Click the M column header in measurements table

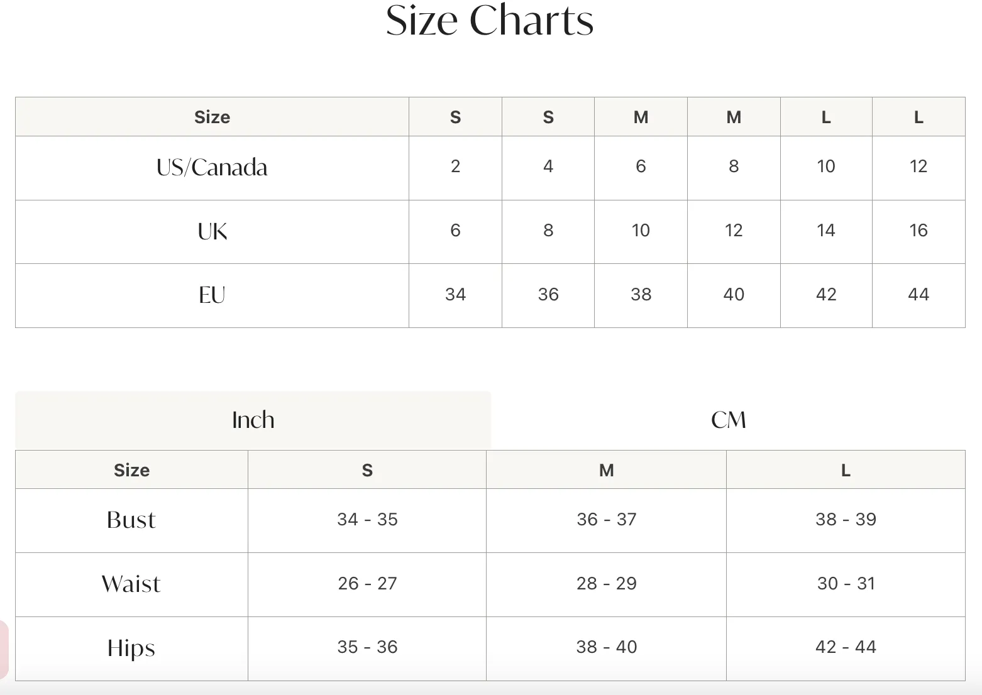point(606,470)
